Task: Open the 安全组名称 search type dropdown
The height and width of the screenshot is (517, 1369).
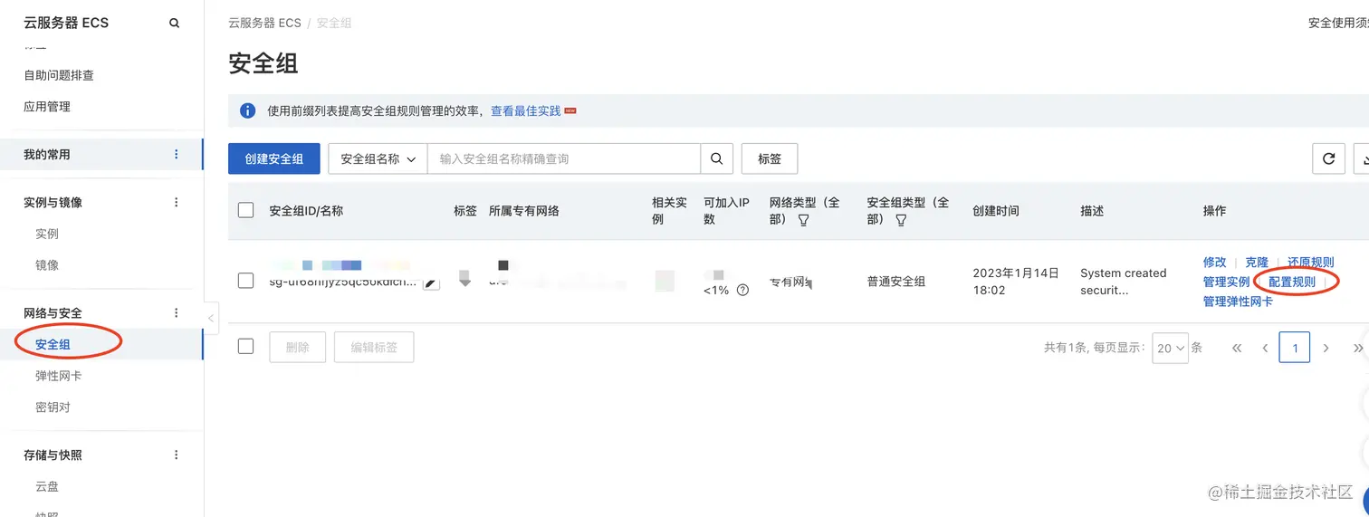Action: [x=378, y=158]
